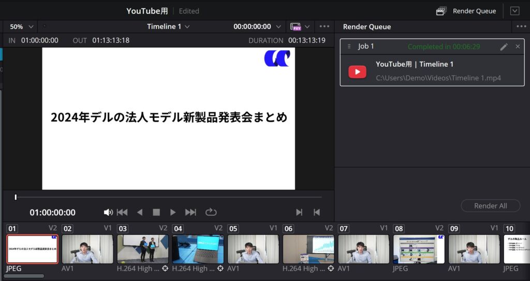Expand the top-right panel chevron button
Image resolution: width=530 pixels, height=281 pixels.
[514, 11]
